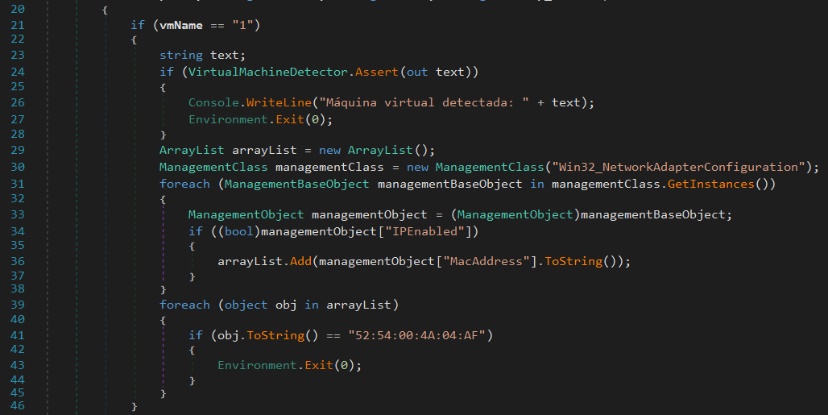Click the arrayList.Add method call

pos(264,261)
